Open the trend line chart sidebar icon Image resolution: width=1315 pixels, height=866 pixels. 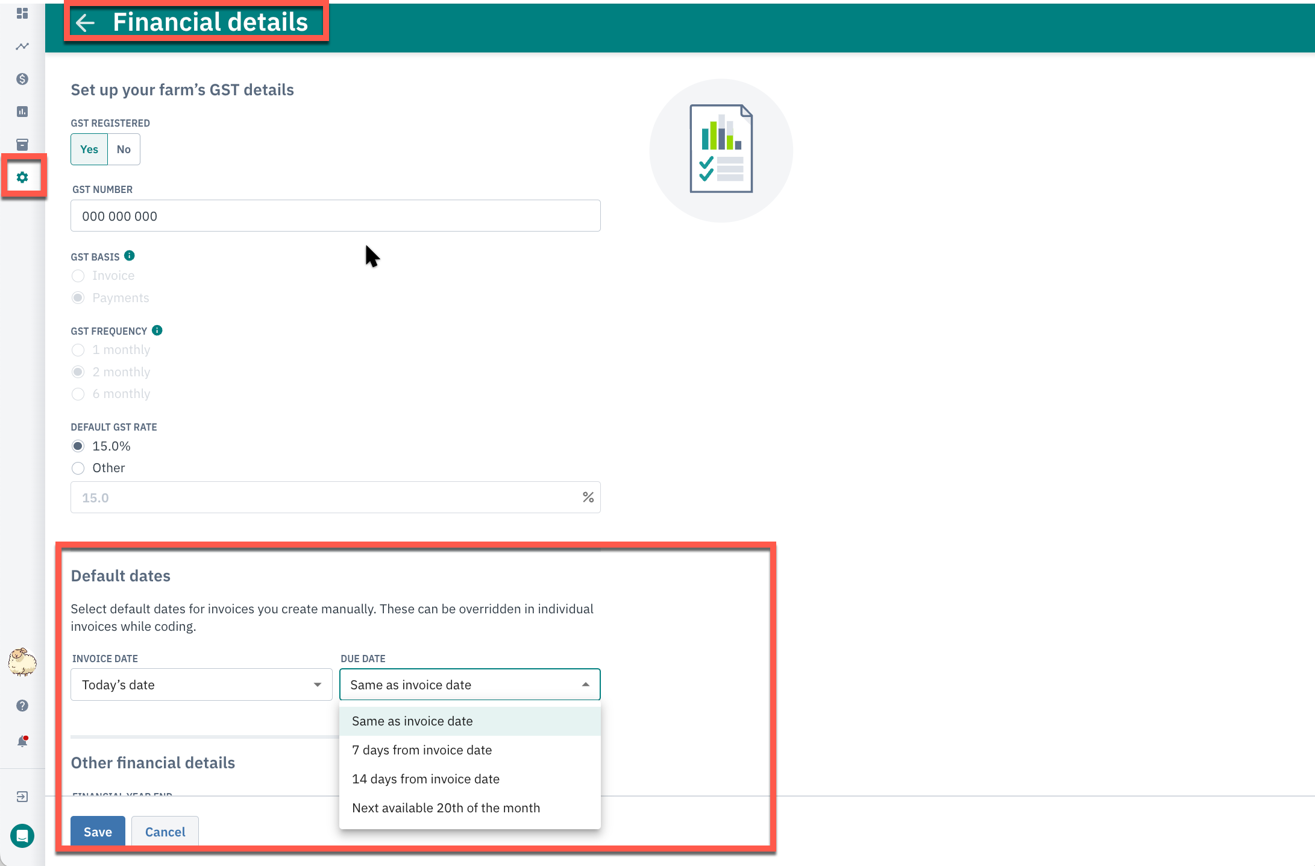[22, 46]
